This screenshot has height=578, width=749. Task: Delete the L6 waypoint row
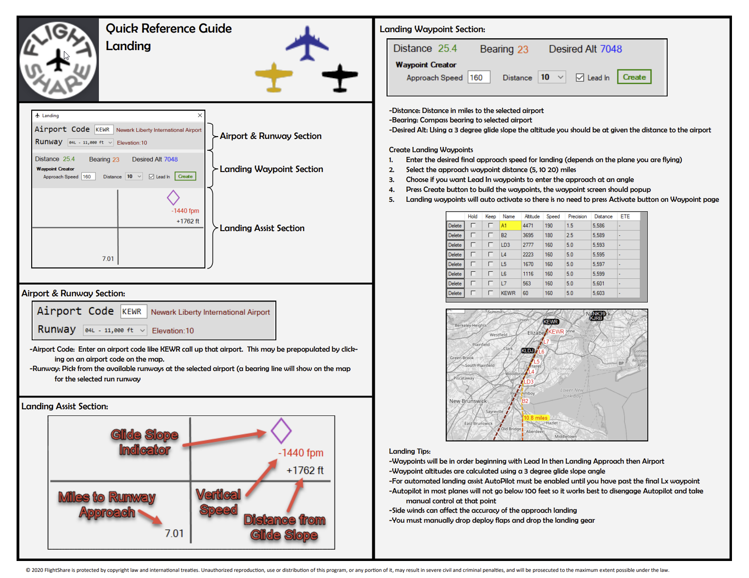[455, 274]
